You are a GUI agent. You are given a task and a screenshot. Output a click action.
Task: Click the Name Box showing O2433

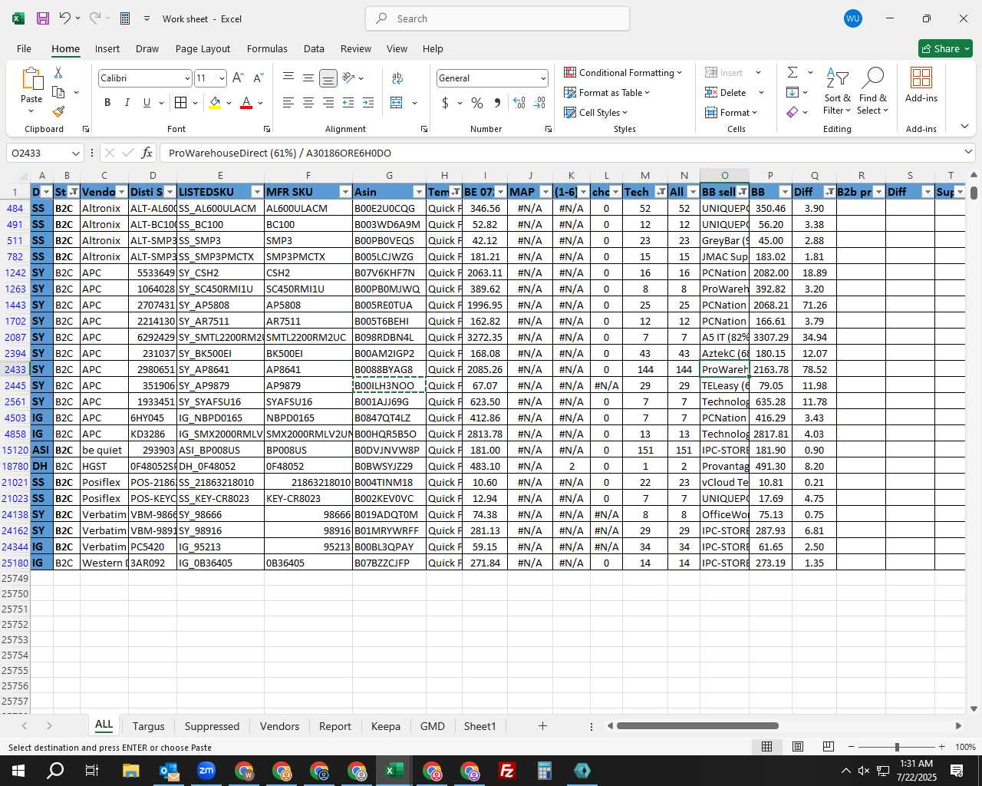click(44, 153)
